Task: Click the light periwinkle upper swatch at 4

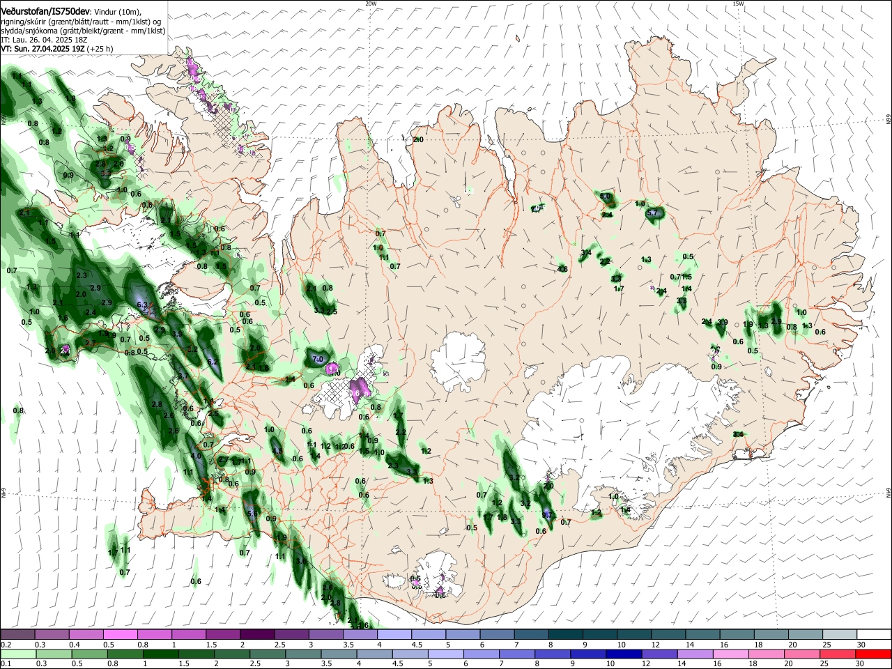Action: pos(394,634)
